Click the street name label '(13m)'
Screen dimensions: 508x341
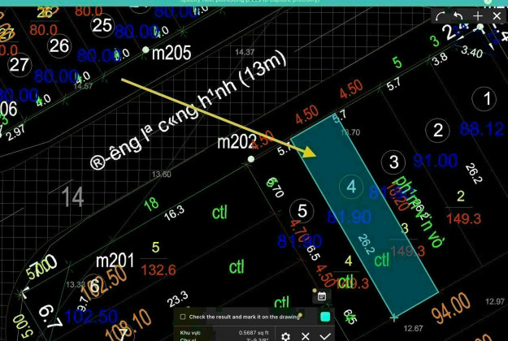tap(265, 69)
